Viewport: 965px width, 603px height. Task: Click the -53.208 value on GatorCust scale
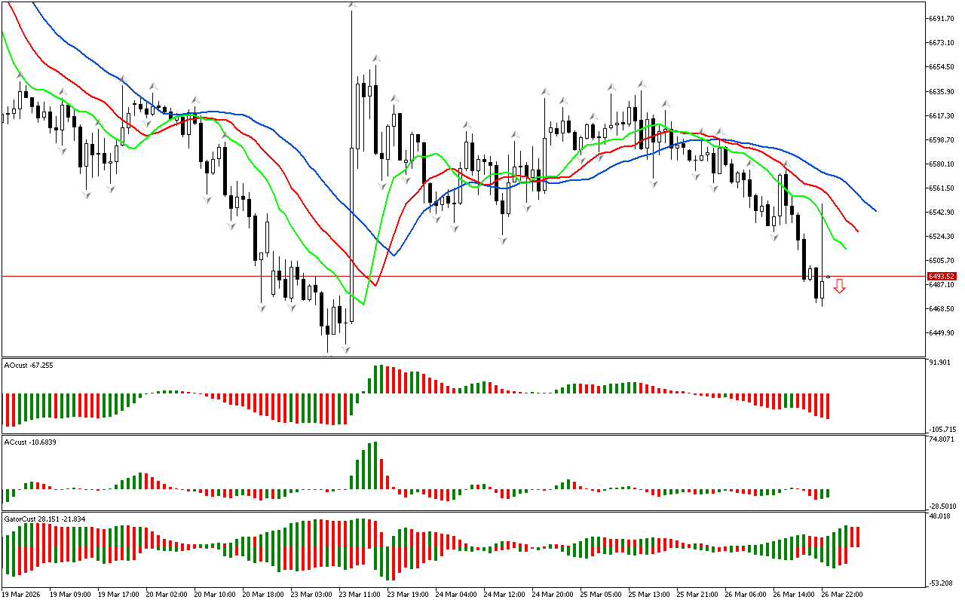point(939,583)
